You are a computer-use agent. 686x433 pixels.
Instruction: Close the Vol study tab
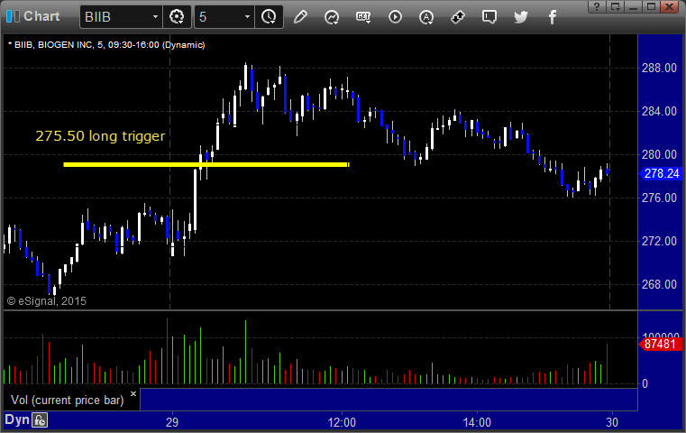point(133,393)
